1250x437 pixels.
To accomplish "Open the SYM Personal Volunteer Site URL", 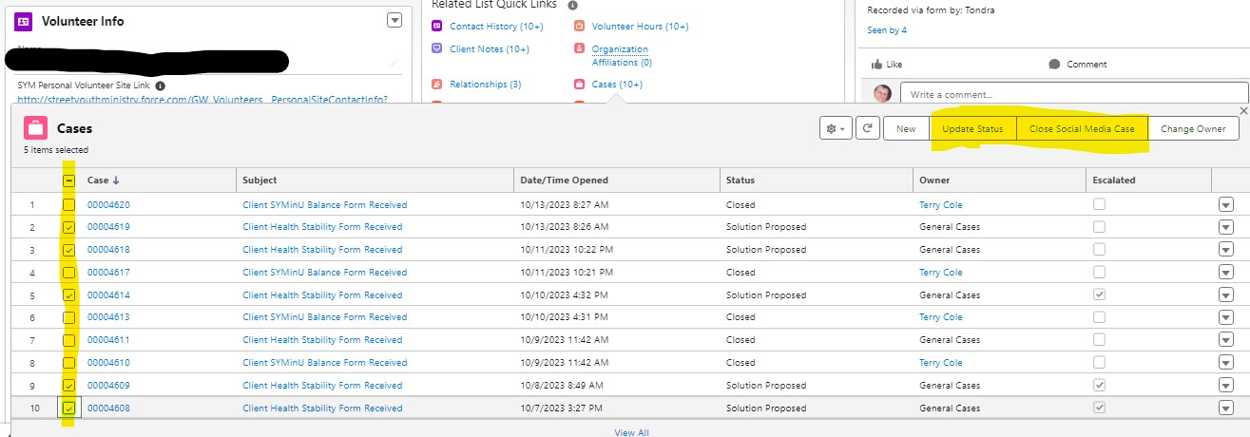I will (x=202, y=99).
